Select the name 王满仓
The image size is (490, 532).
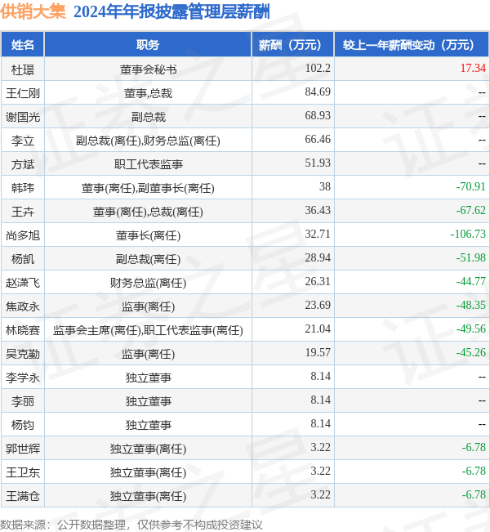click(x=23, y=497)
